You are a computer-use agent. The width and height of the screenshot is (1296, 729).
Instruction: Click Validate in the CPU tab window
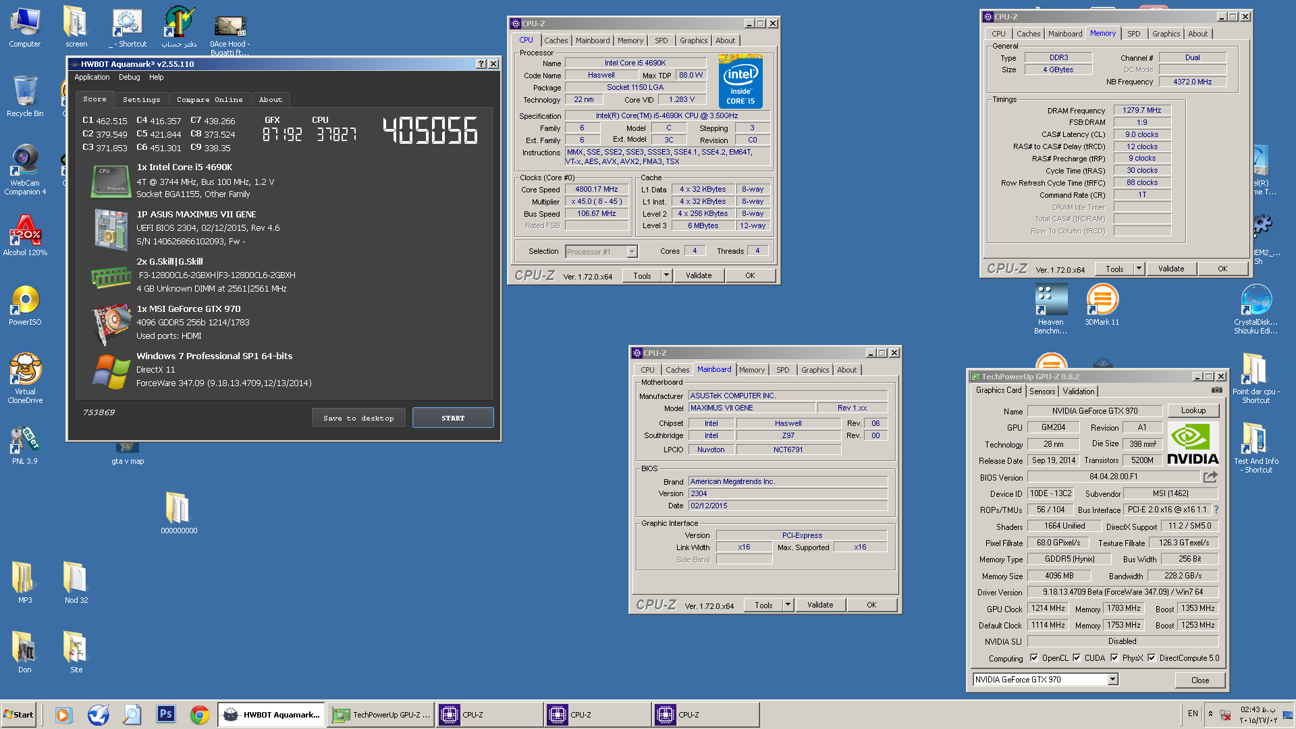(699, 275)
